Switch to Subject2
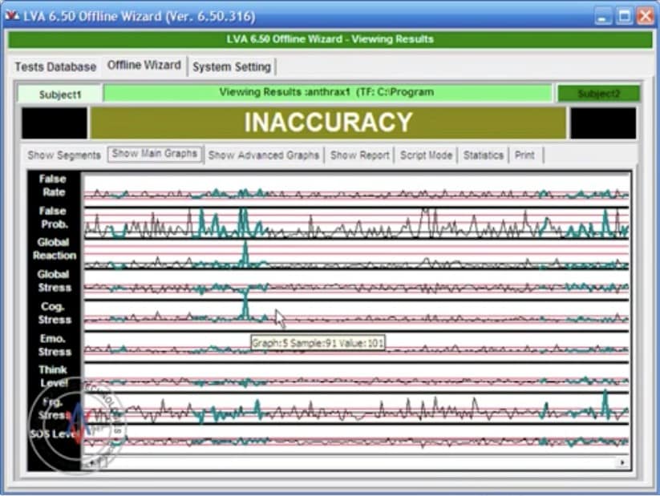660x496 pixels. pyautogui.click(x=598, y=94)
